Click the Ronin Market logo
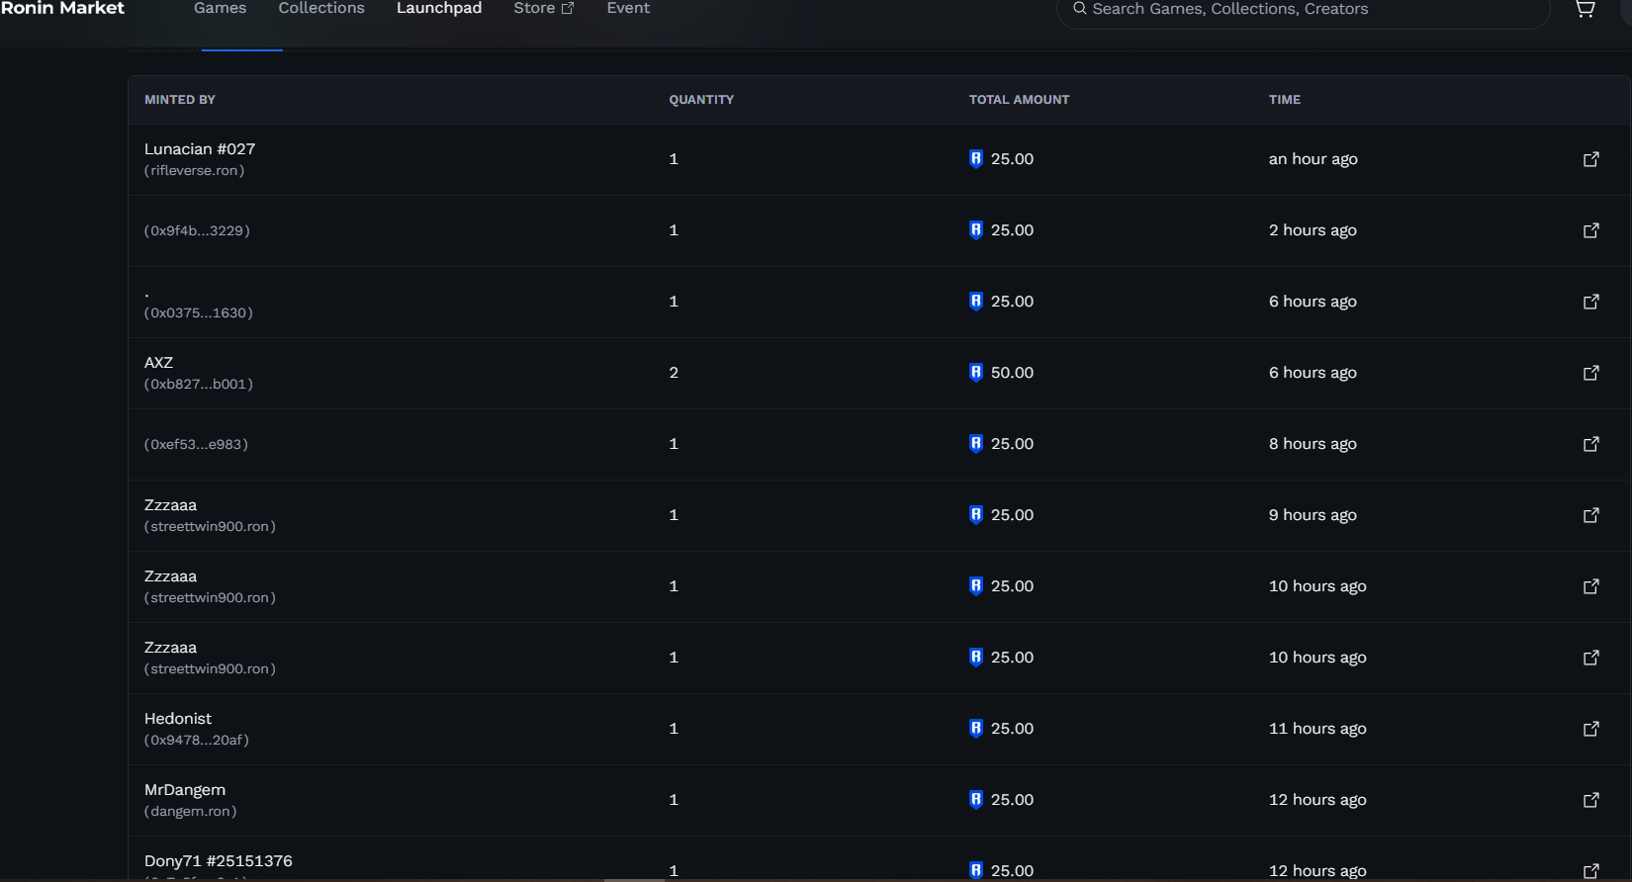The width and height of the screenshot is (1632, 882). pos(62,9)
